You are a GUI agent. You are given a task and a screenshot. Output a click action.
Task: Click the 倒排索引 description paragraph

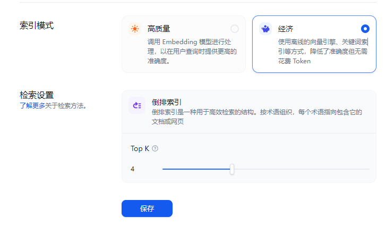point(257,117)
